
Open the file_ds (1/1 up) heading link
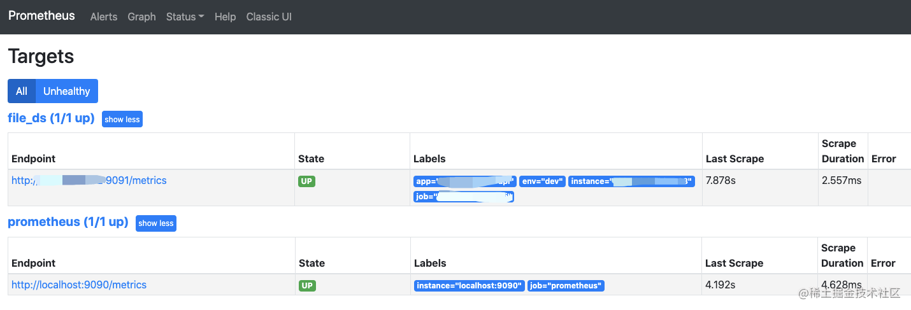click(51, 118)
